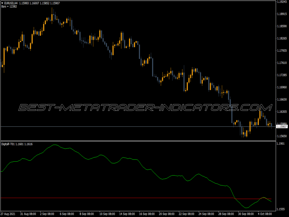
Task: Click the 30 Sep 08:00 time label
Action: [246, 214]
